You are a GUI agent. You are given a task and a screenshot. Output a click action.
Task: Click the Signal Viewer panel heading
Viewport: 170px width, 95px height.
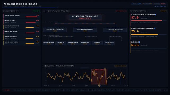(59, 66)
